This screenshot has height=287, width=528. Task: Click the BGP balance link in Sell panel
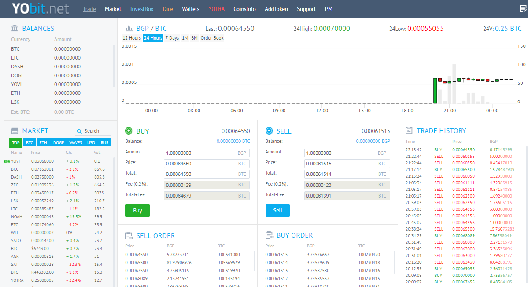click(373, 142)
